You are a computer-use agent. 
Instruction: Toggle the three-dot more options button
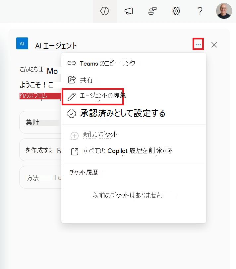click(198, 44)
